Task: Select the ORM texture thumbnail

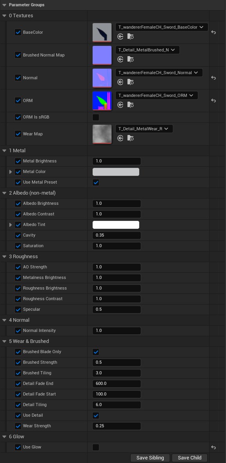Action: click(x=102, y=101)
